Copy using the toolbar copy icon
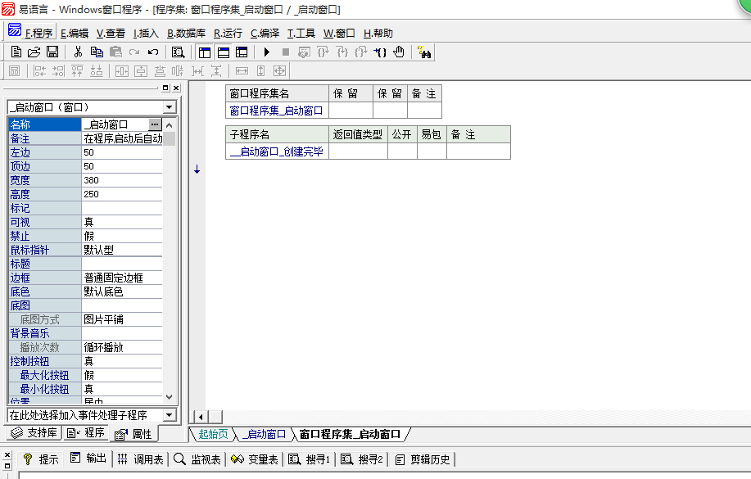751x479 pixels. [97, 52]
